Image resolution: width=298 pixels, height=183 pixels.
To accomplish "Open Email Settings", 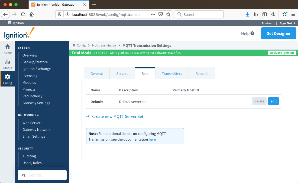I will click(x=34, y=137).
